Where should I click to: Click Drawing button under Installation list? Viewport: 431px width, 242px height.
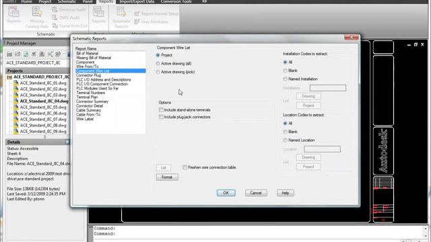(x=308, y=96)
